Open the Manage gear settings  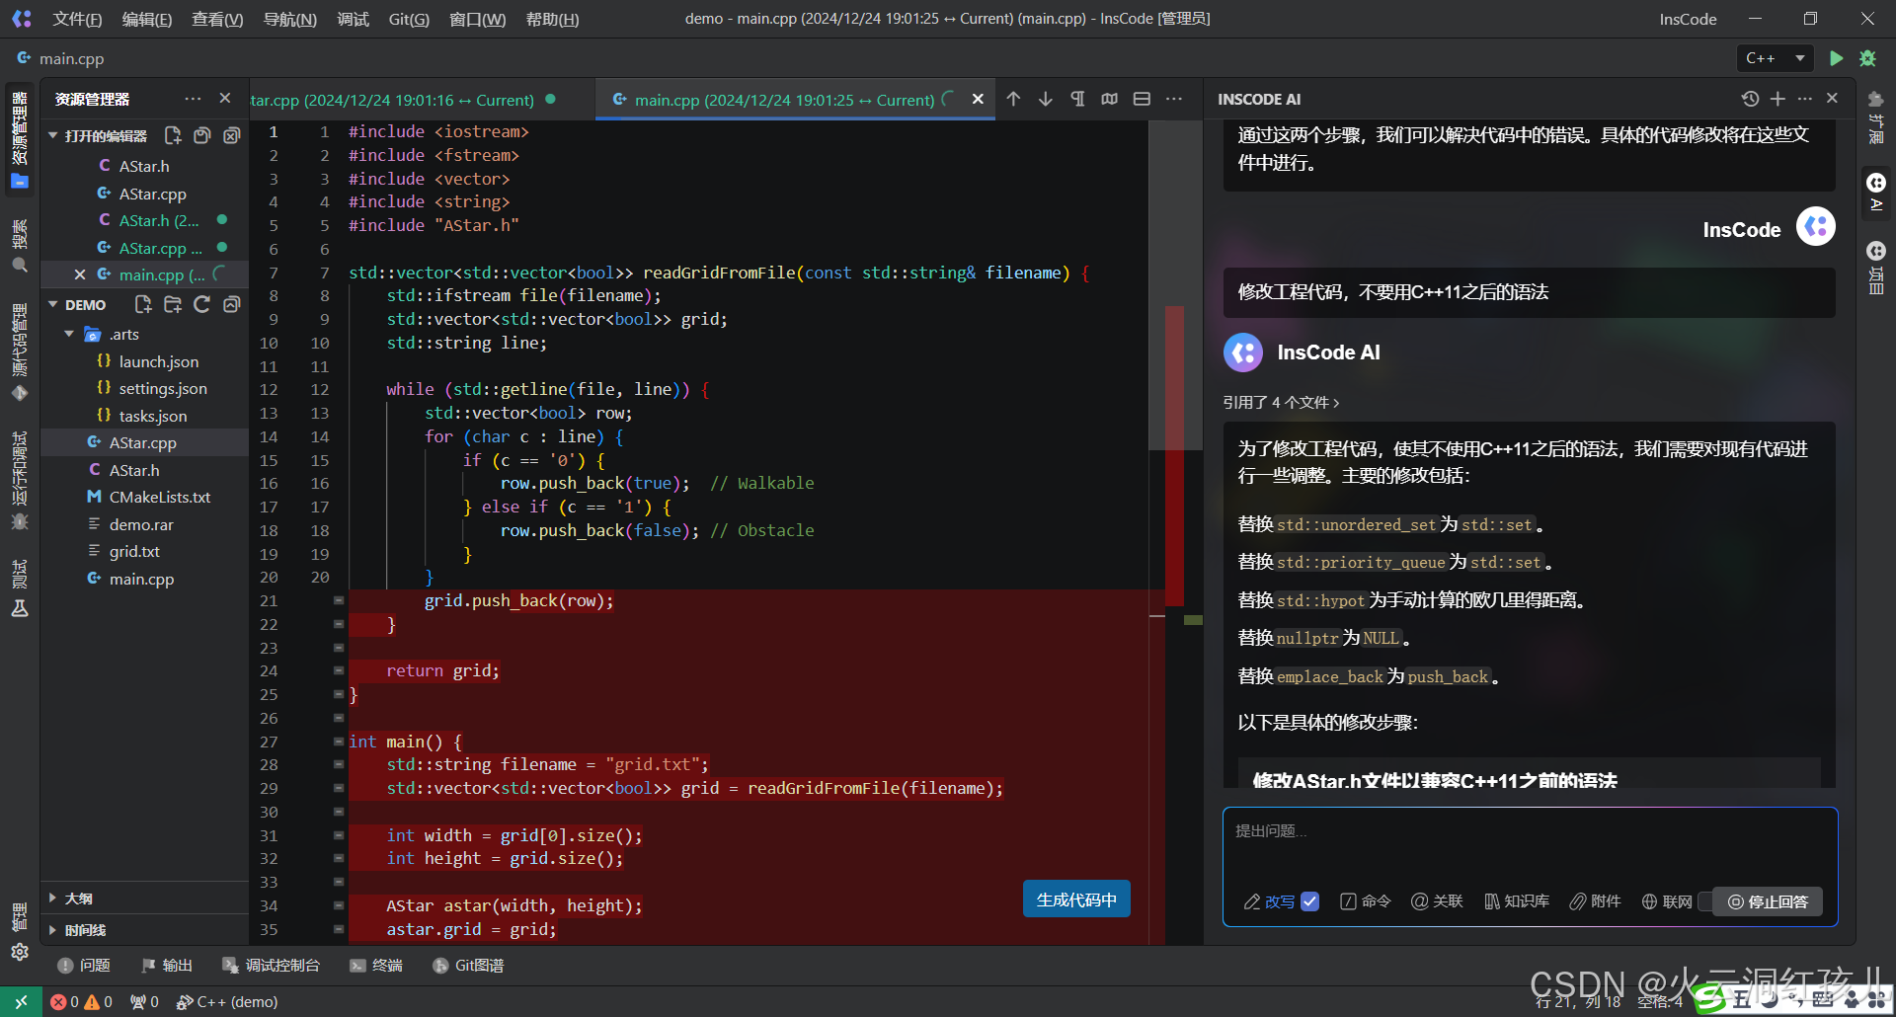(20, 952)
